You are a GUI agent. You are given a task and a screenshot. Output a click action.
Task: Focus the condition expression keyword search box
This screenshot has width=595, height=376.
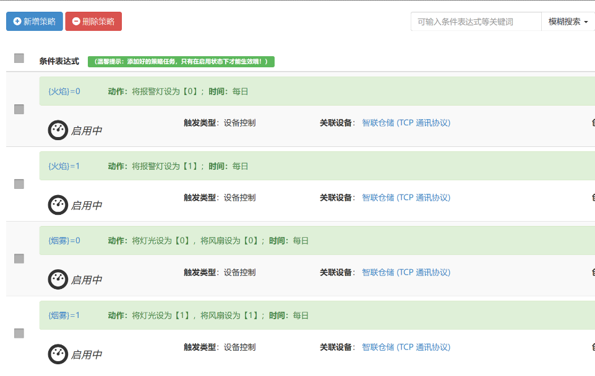tap(476, 22)
